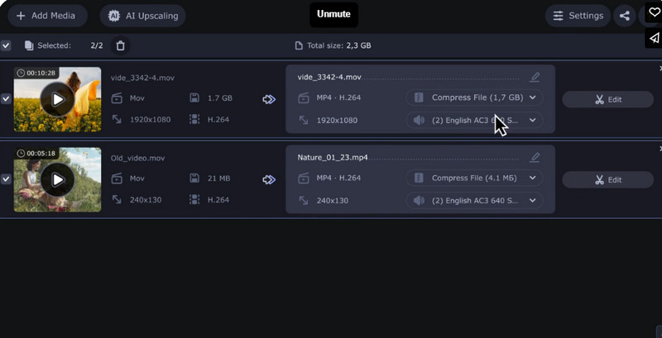
Task: Click the output filename Nature_01_23.mp4
Action: tap(333, 157)
